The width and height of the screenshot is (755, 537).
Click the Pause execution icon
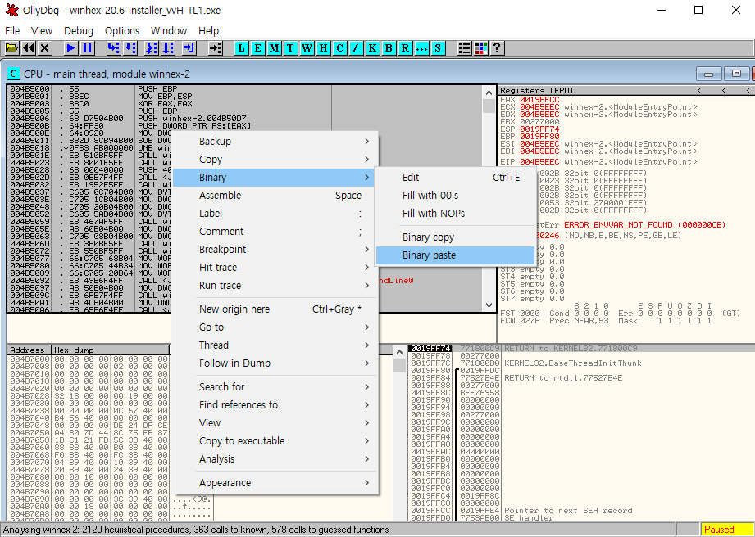(x=87, y=48)
